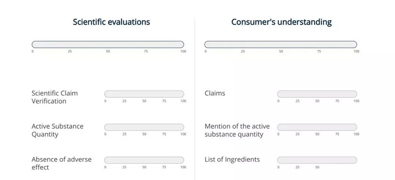
Task: Click the 50 tick under Scientific evaluations bar
Action: click(x=108, y=51)
